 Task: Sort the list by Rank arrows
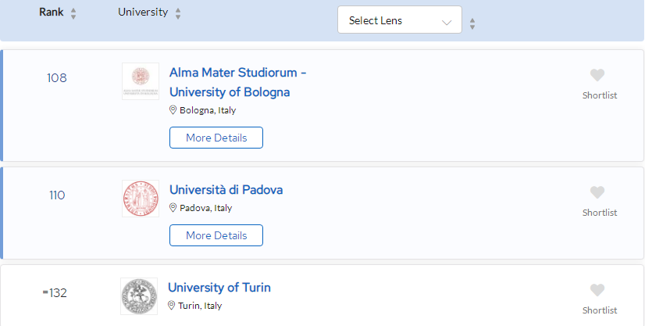coord(73,13)
